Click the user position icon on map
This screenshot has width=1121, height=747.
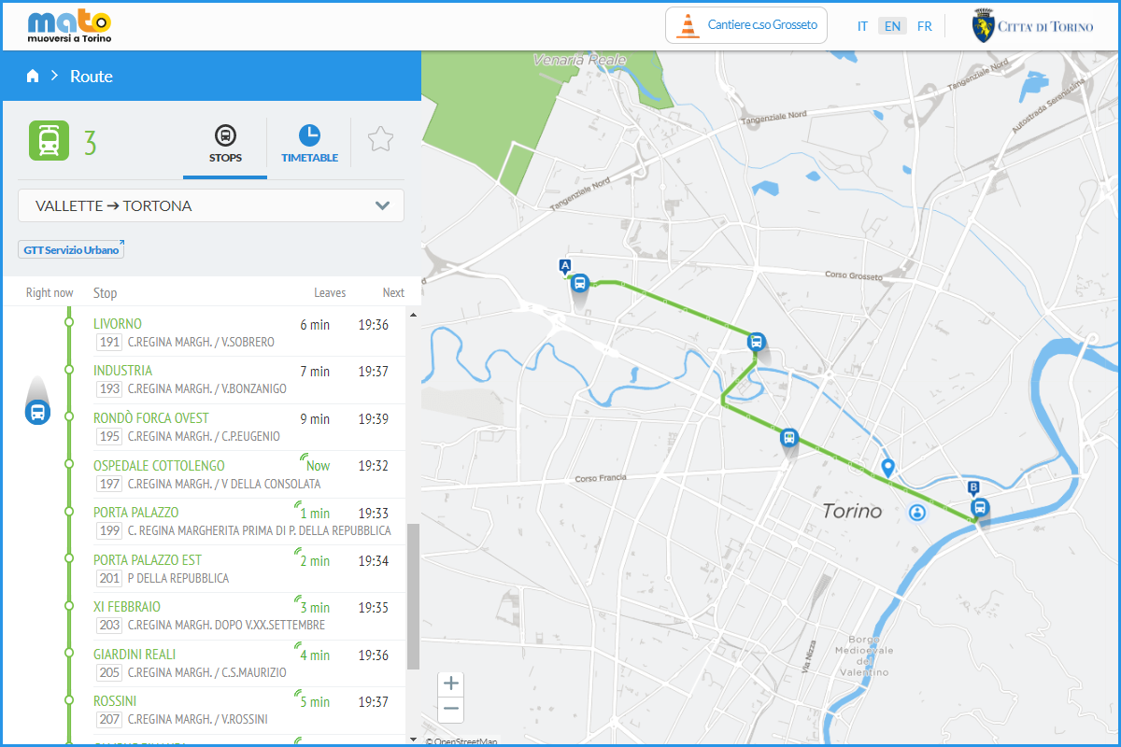click(918, 512)
